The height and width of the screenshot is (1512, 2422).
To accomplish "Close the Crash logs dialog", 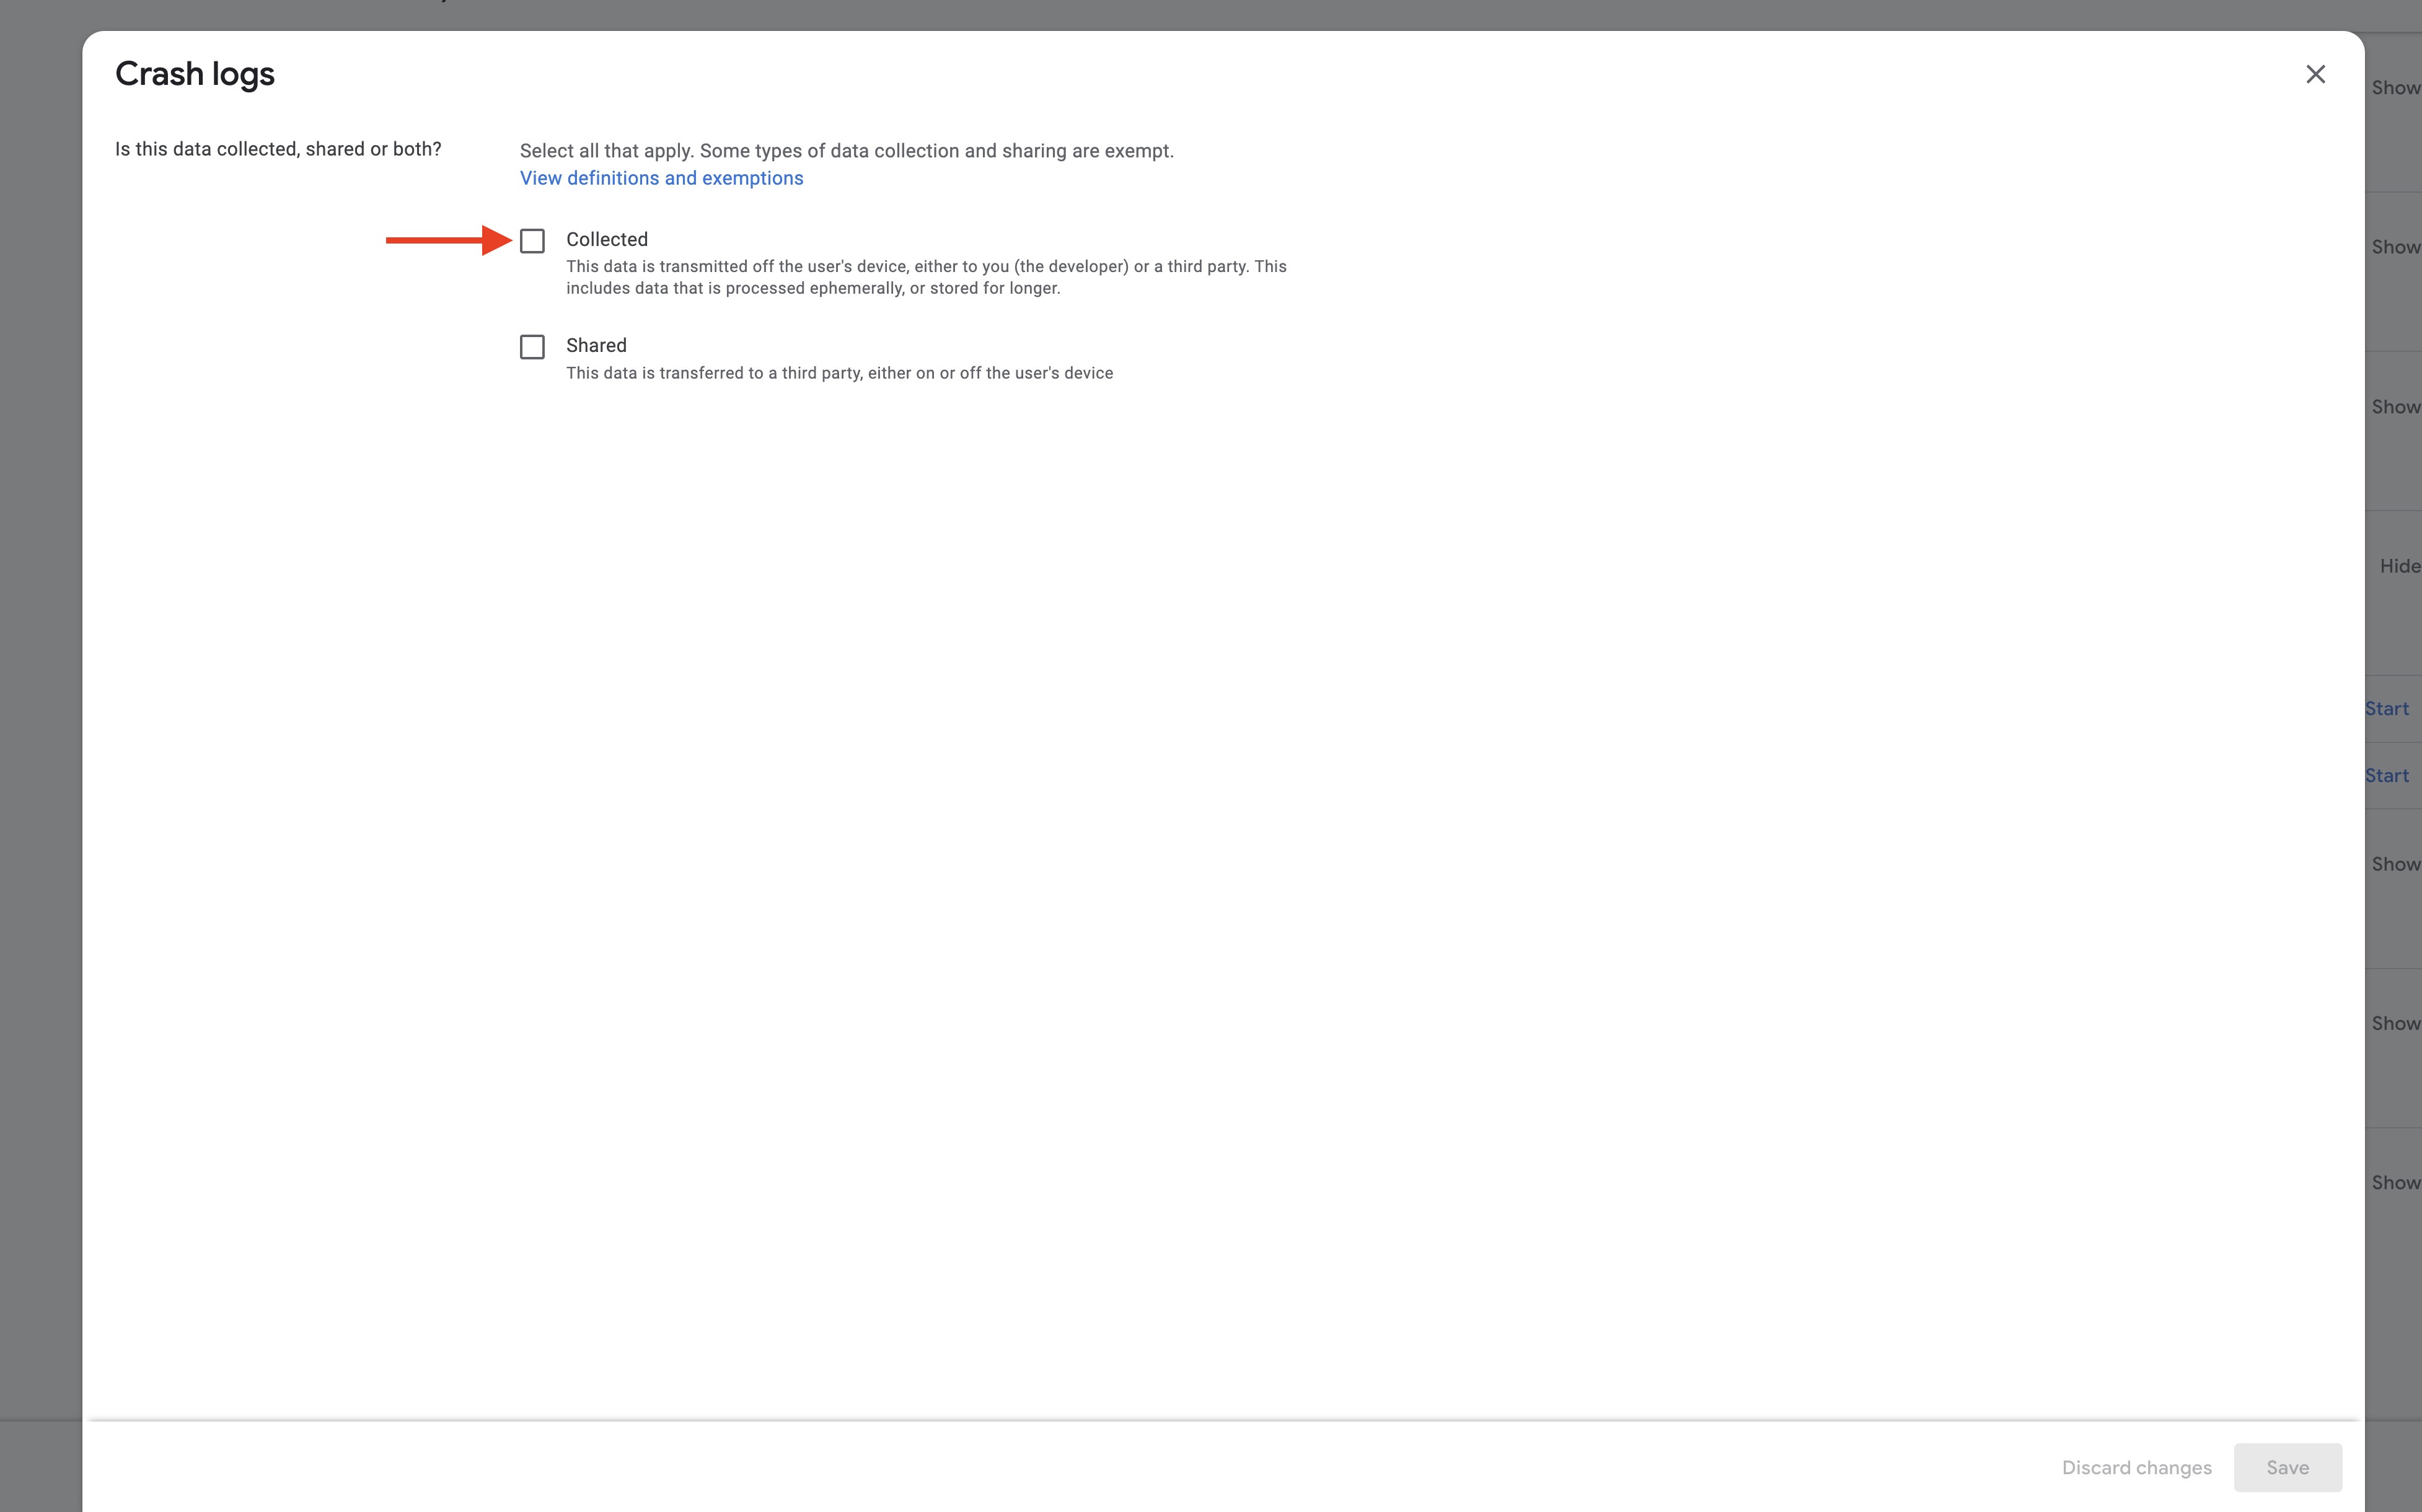I will (x=2315, y=74).
